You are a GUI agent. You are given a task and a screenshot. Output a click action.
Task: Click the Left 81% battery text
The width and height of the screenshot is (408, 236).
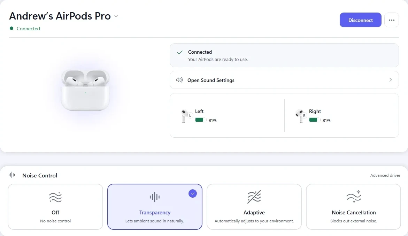(x=213, y=121)
